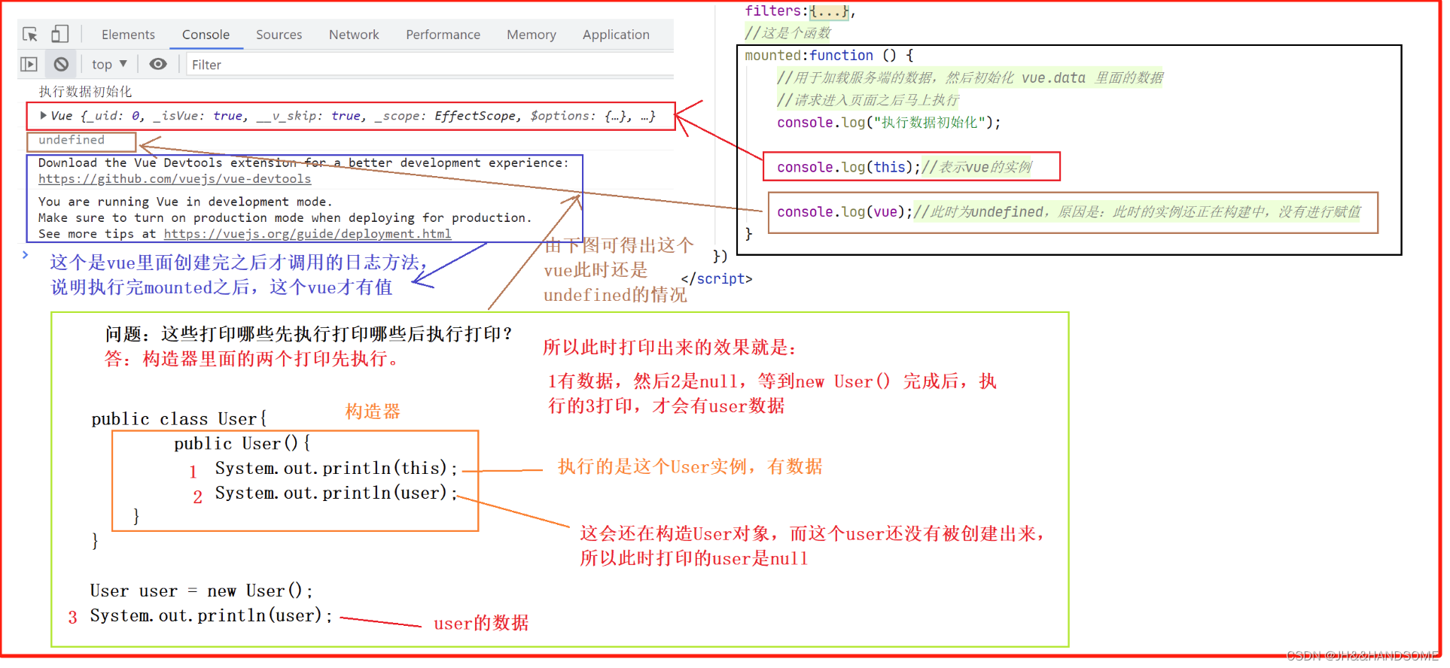Expand collapsed filters:{...} code block
Screen dimensions: 1450x668
pyautogui.click(x=829, y=11)
